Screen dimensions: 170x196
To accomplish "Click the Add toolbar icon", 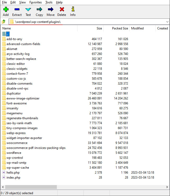I will coord(6,9).
